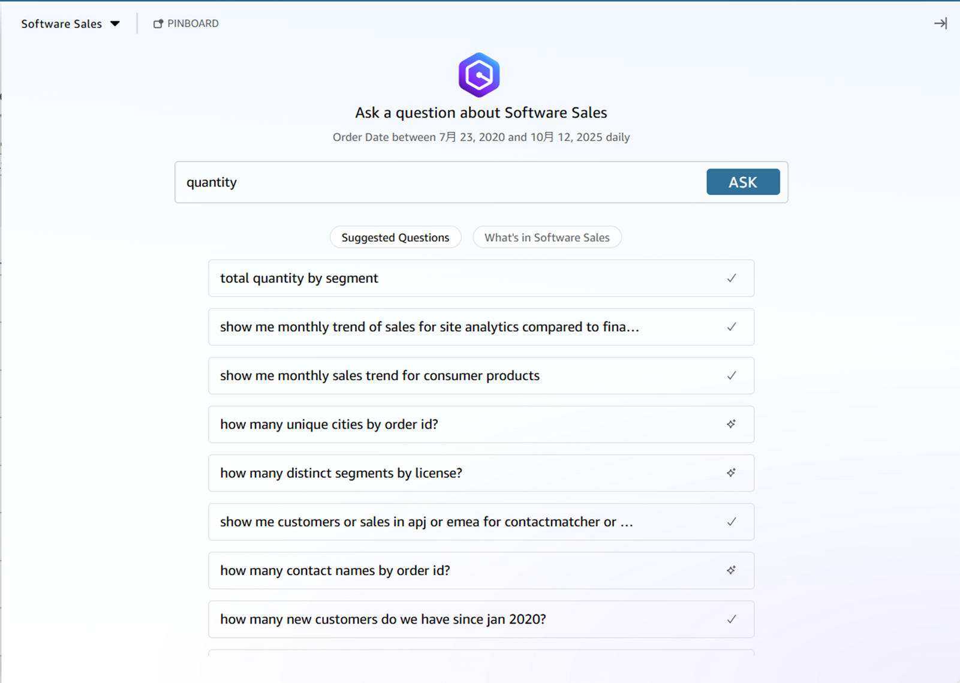Click sparkle icon on contact names row
This screenshot has width=960, height=683.
point(732,570)
